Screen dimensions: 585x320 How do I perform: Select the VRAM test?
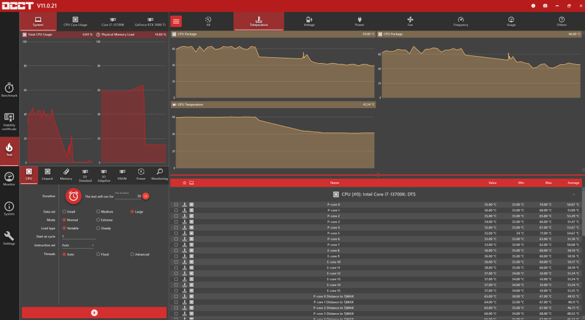122,175
